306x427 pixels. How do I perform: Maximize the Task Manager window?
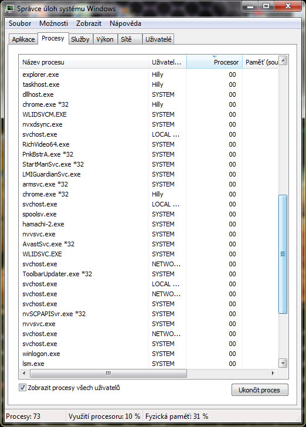[x=266, y=6]
